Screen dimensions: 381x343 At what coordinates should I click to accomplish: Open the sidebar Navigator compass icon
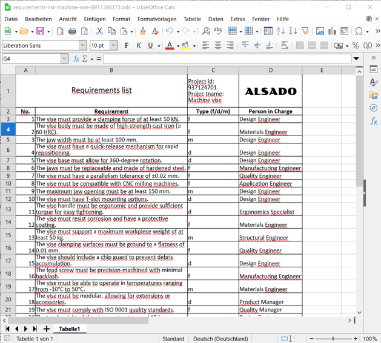pos(374,108)
